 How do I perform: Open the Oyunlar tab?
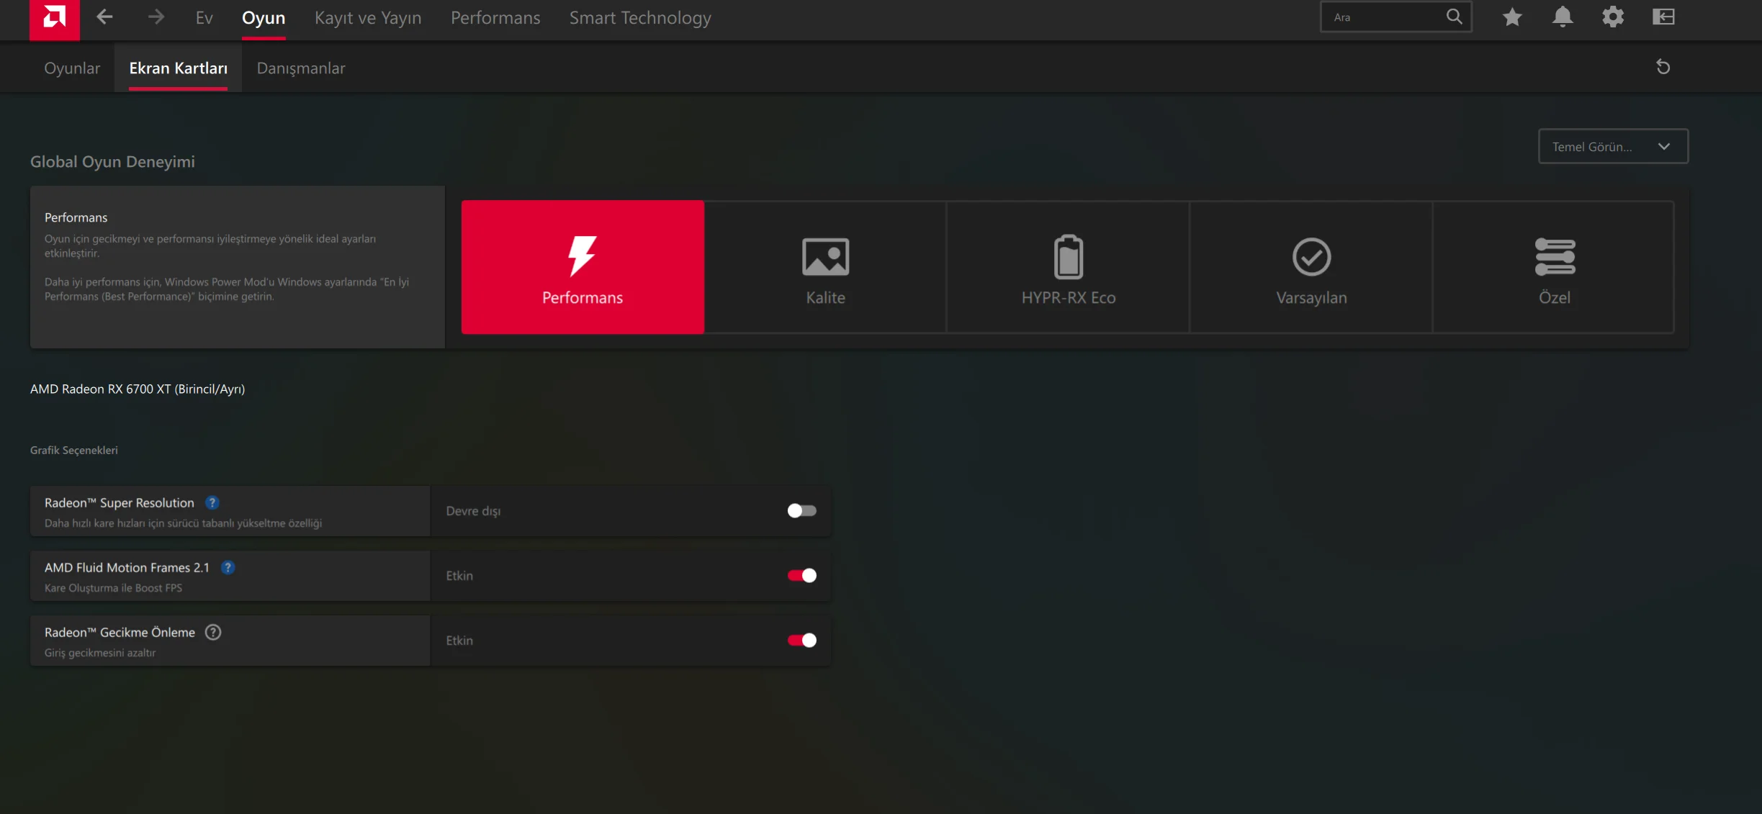pyautogui.click(x=72, y=68)
